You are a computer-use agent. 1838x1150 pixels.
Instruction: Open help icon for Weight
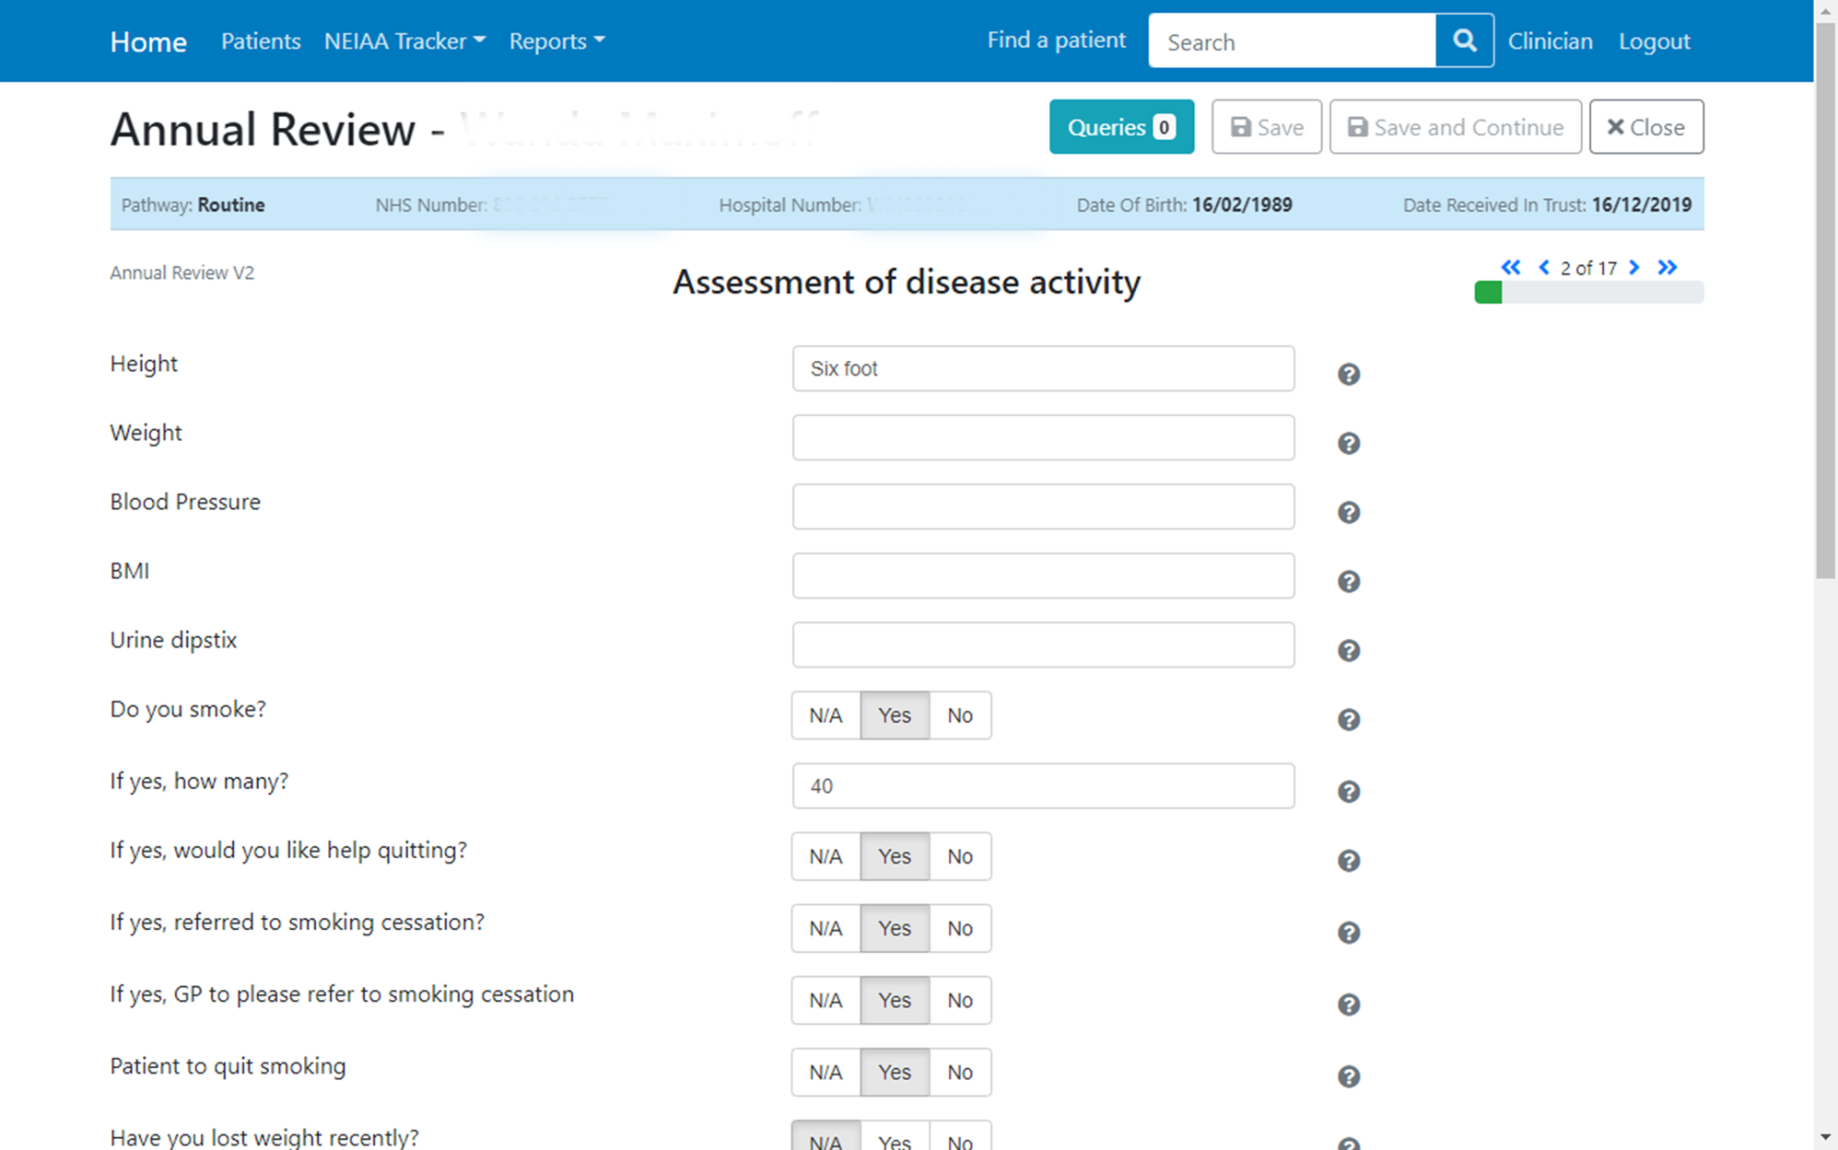tap(1349, 443)
